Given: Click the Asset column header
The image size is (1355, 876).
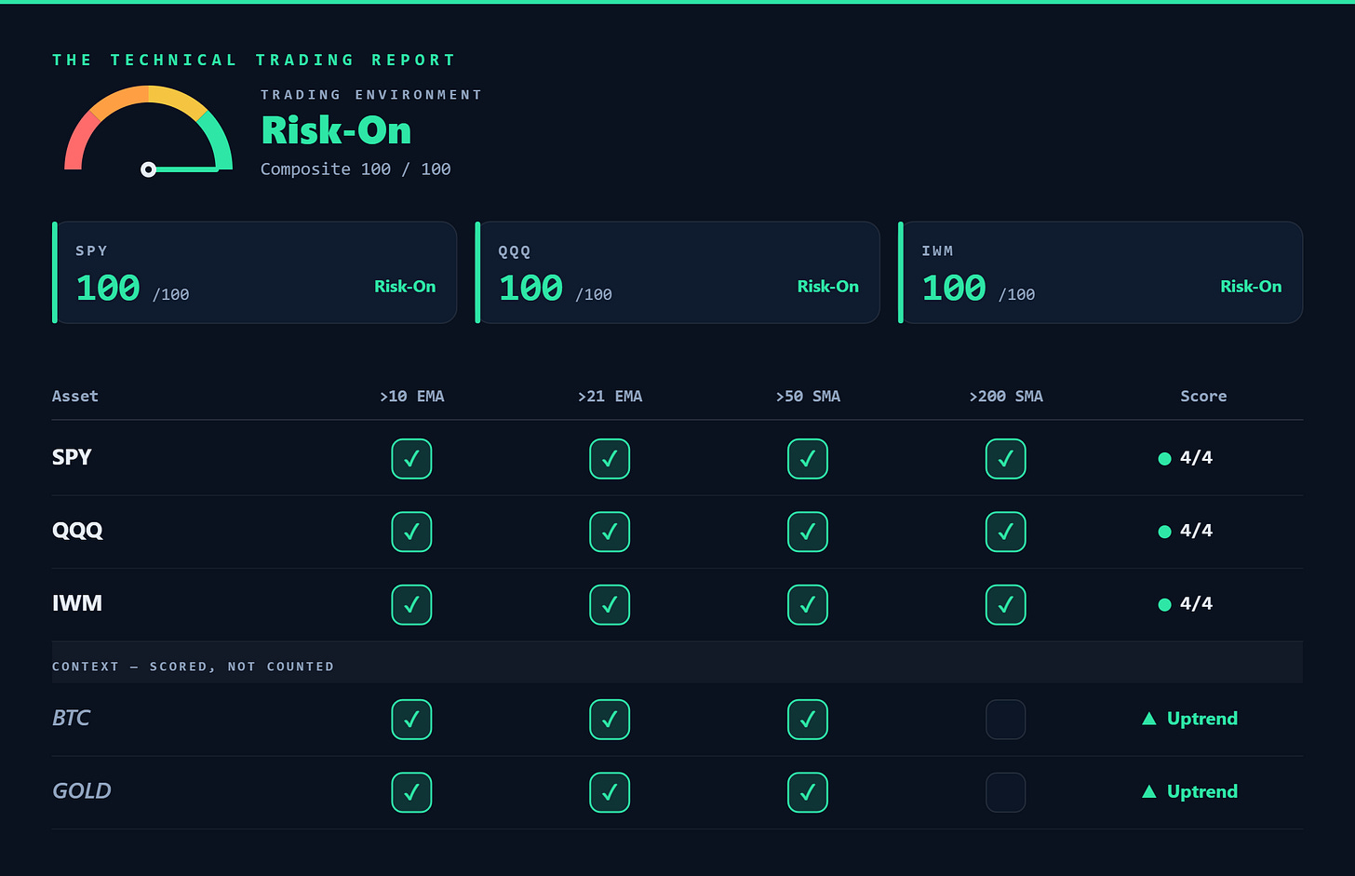Looking at the screenshot, I should tap(75, 396).
